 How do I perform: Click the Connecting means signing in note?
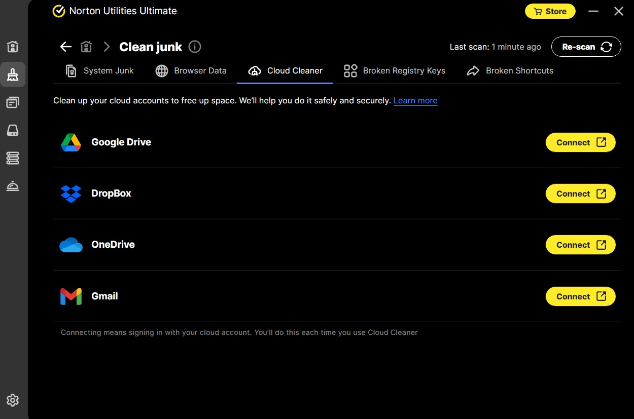239,332
